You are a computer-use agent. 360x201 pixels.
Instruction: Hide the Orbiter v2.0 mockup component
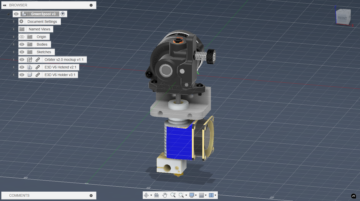coord(22,60)
